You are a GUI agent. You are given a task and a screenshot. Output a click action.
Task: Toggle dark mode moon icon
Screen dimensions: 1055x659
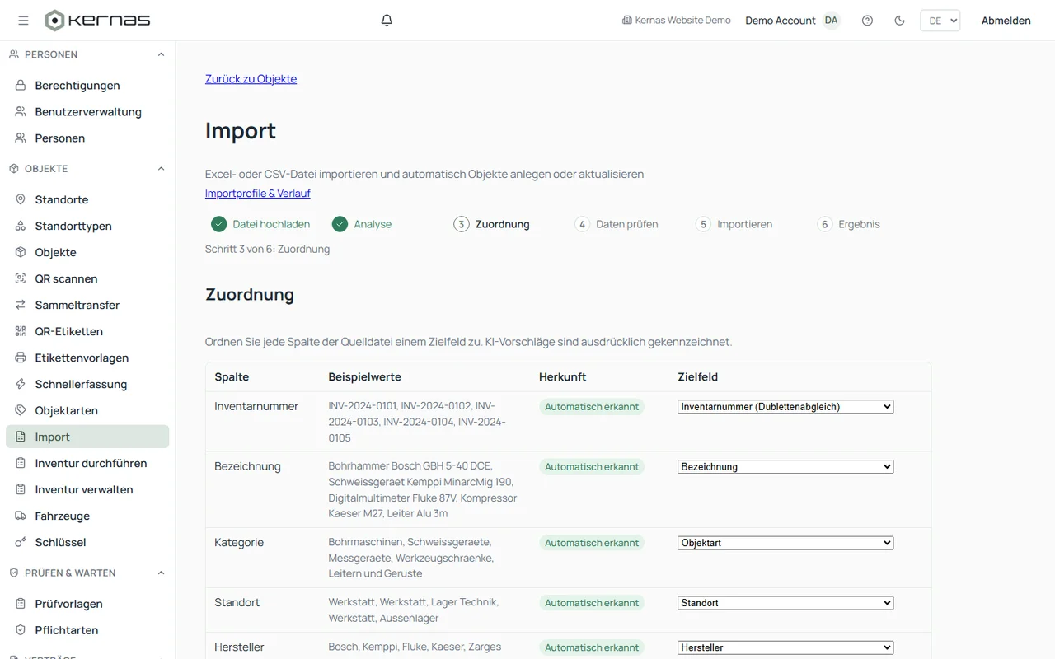[x=899, y=21]
